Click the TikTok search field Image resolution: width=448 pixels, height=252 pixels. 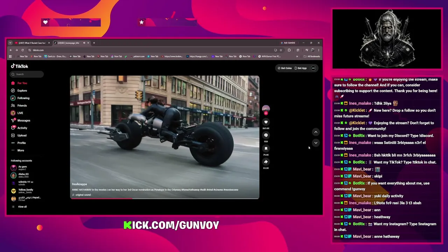(27, 74)
